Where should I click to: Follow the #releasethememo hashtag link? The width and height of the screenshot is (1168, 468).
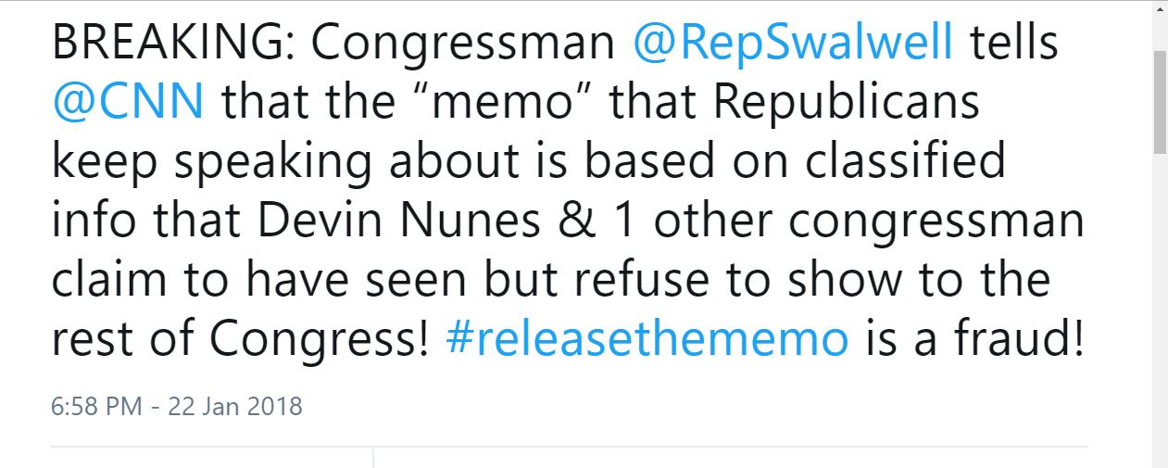(647, 340)
